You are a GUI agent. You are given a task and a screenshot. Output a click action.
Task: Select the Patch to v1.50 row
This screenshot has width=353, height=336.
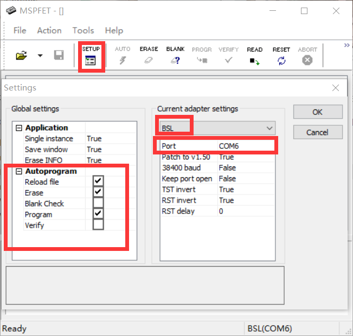click(x=217, y=157)
